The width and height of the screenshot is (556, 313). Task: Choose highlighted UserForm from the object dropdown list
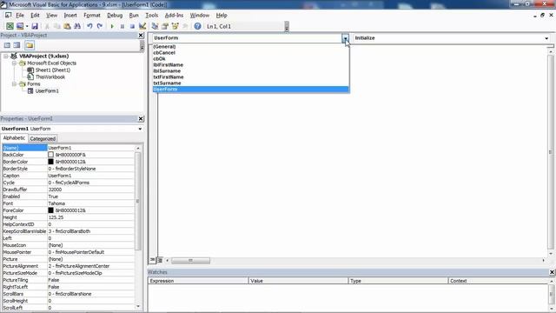point(251,89)
